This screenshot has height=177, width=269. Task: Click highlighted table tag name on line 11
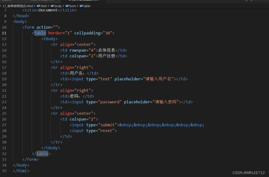[x=40, y=33]
